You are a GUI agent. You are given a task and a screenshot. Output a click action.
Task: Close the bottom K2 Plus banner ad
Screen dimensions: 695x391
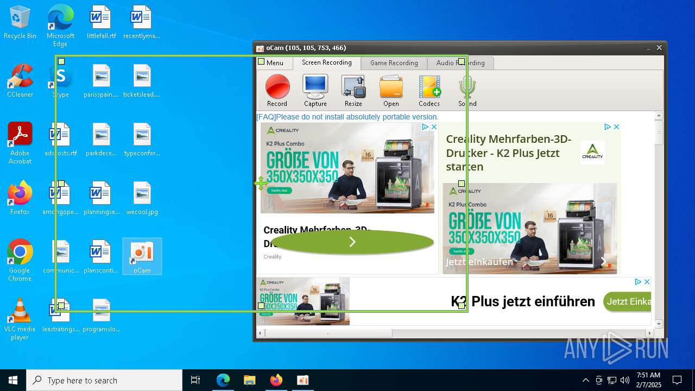(647, 282)
